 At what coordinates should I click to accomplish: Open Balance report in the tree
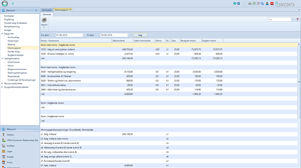11,44
